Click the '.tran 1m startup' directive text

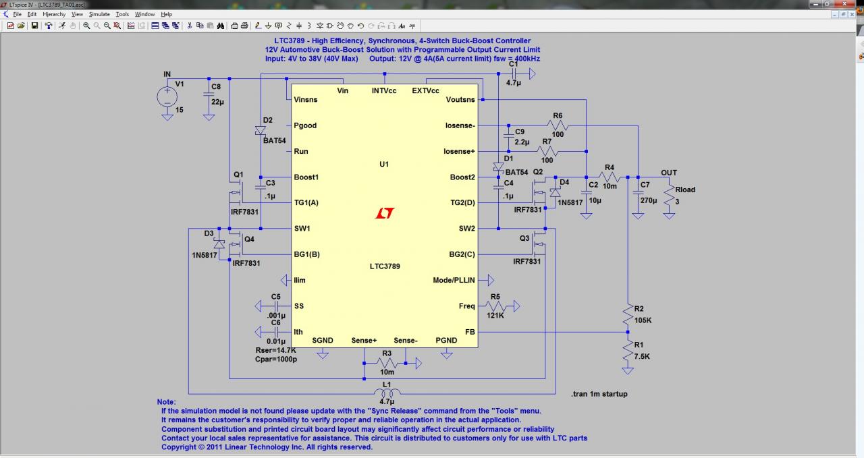coord(599,394)
